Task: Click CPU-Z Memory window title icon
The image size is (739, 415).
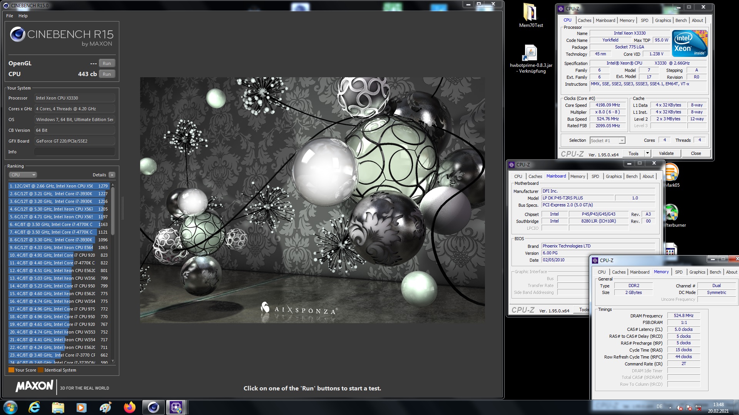Action: 595,260
